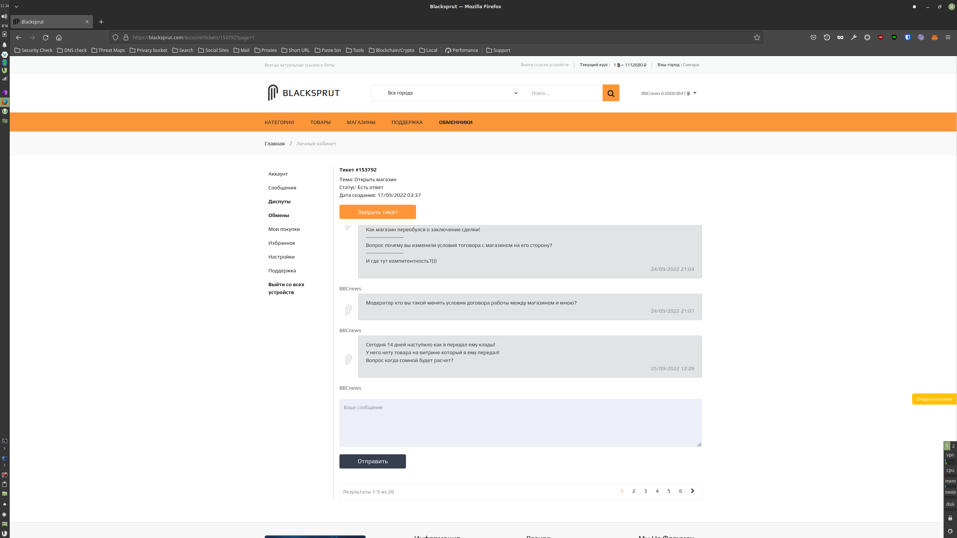Go to next results page arrow

692,491
